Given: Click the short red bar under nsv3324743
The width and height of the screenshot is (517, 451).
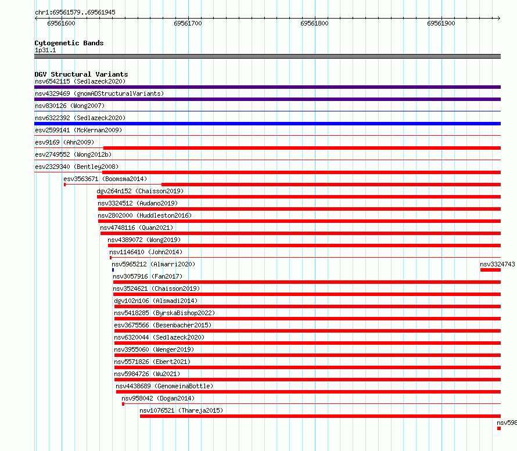Looking at the screenshot, I should click(x=491, y=270).
